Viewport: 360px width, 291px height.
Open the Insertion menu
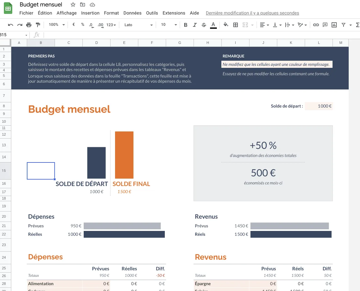(90, 13)
